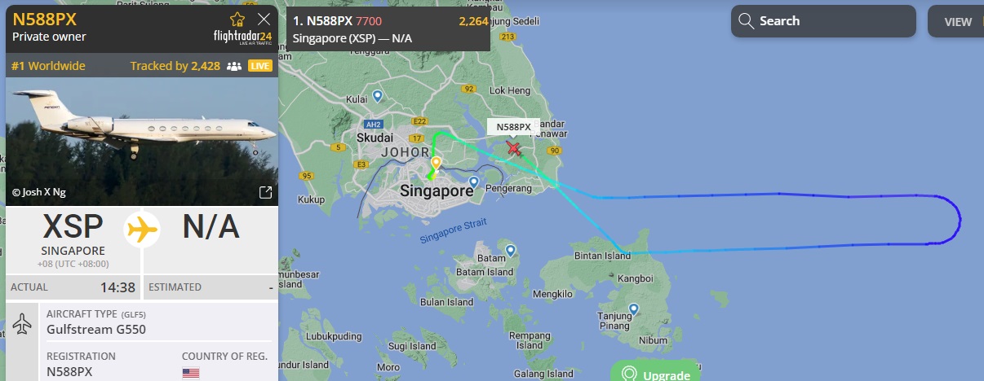The height and width of the screenshot is (381, 984).
Task: Click the yellow Singapore airport pin marker
Action: pyautogui.click(x=436, y=163)
